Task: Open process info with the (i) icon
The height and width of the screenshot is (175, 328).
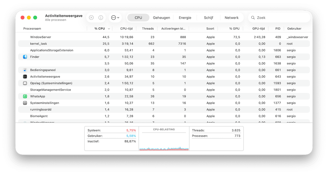Action: [101, 18]
